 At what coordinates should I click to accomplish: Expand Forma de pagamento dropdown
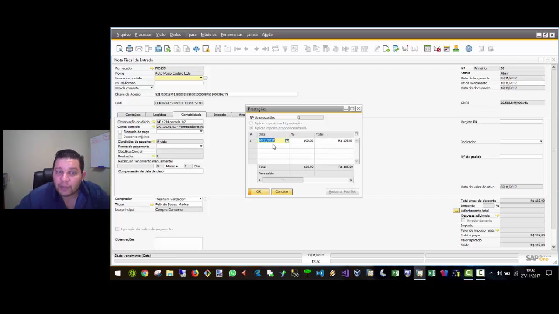pyautogui.click(x=201, y=147)
